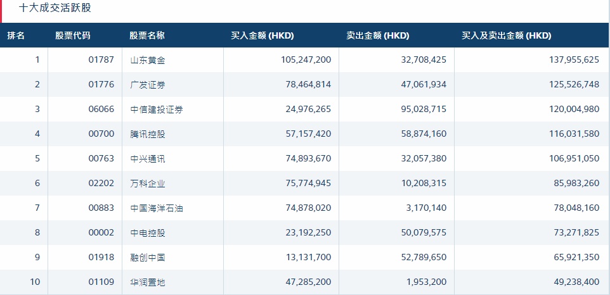Select total amount 78,048,160
Viewport: 610px width, 295px height.
(576, 208)
